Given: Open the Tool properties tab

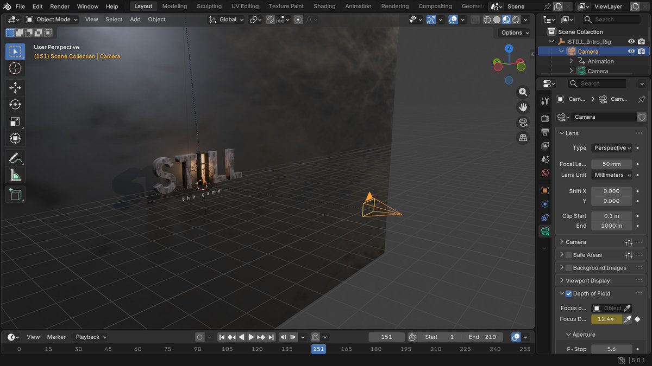Looking at the screenshot, I should click(545, 101).
